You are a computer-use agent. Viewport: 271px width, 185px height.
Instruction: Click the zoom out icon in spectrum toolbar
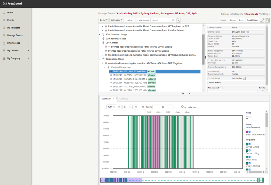(x=130, y=107)
